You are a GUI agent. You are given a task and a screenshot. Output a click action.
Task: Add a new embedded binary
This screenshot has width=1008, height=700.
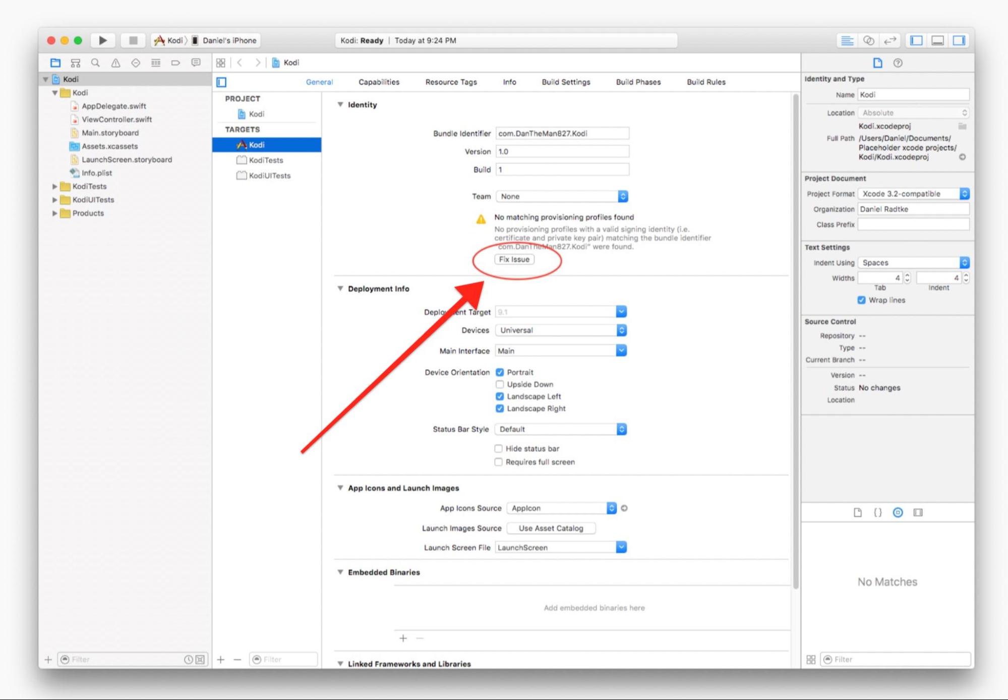[403, 638]
